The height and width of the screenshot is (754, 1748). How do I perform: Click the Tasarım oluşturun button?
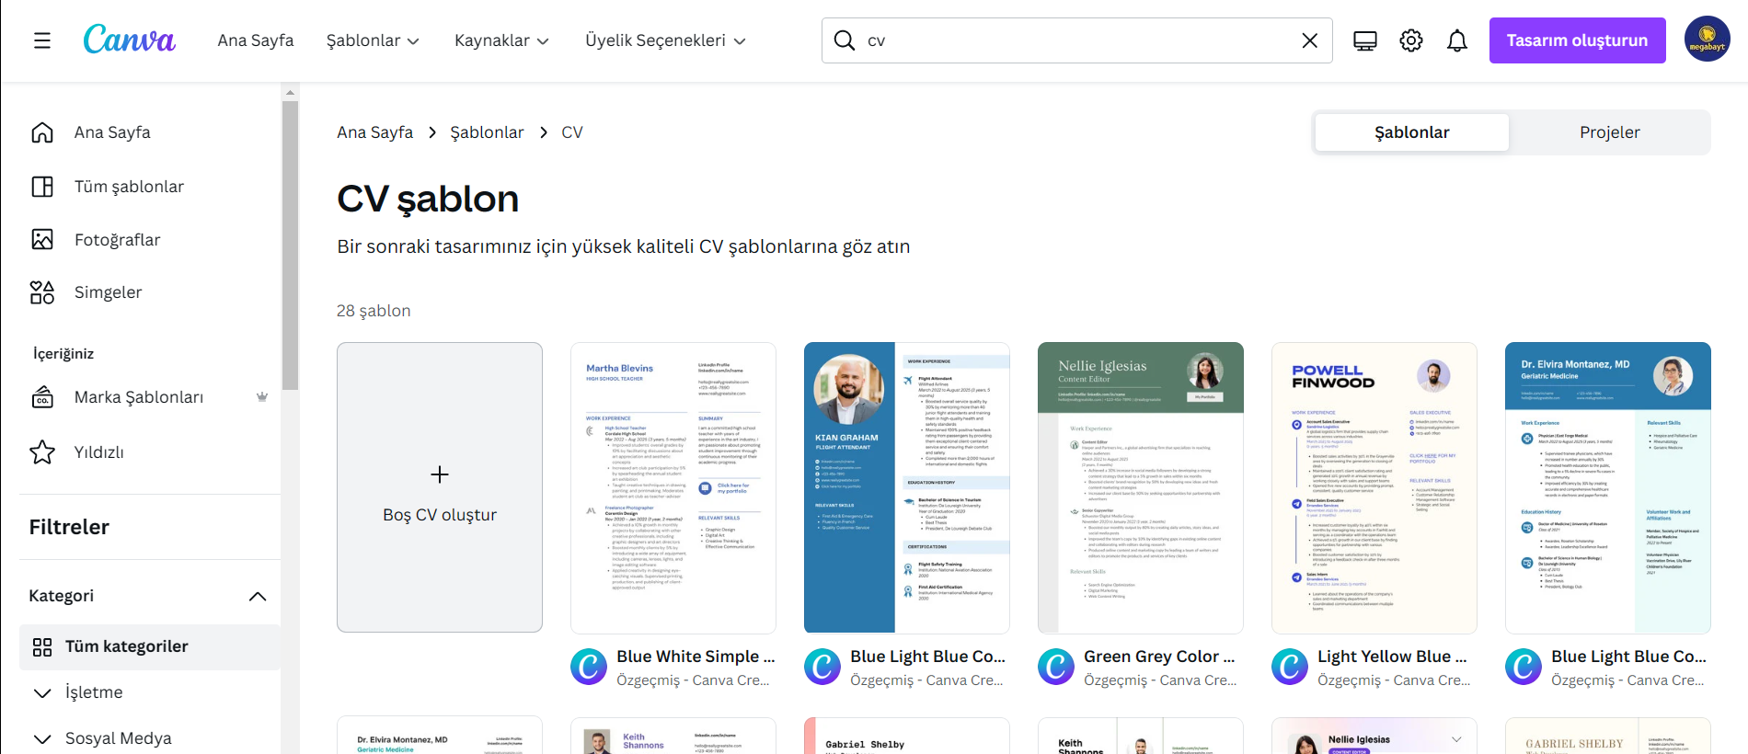point(1577,40)
